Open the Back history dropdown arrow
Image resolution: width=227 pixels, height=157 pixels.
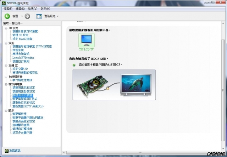click(22, 16)
